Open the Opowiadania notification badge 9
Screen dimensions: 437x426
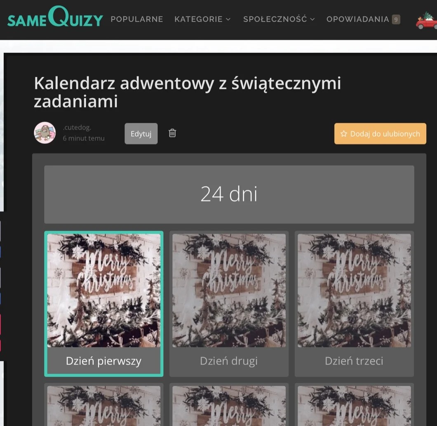click(x=396, y=19)
